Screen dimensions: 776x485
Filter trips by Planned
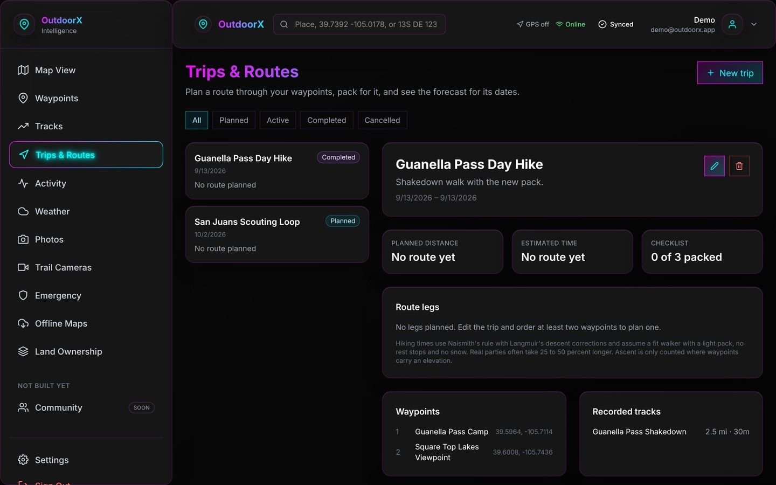pyautogui.click(x=234, y=120)
